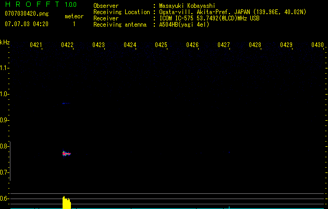Viewport: 328px width, 209px height.
Task: Click the 'meteor' label
Action: pyautogui.click(x=74, y=16)
